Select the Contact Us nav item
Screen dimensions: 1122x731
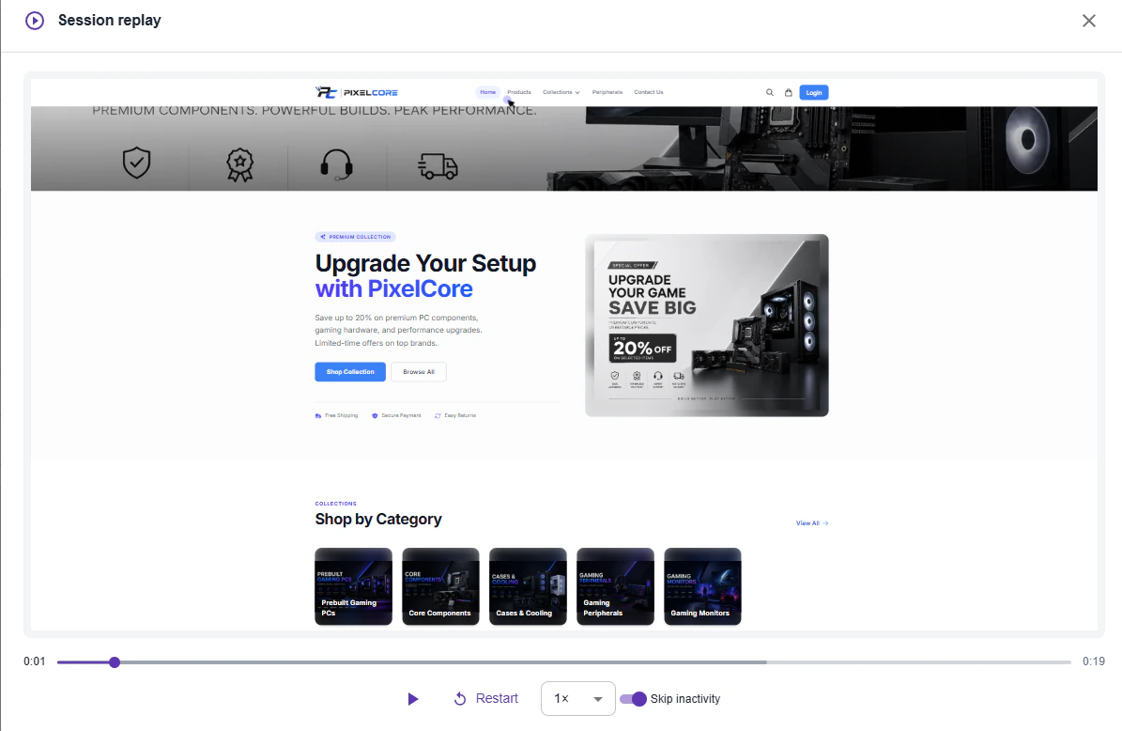[x=648, y=92]
